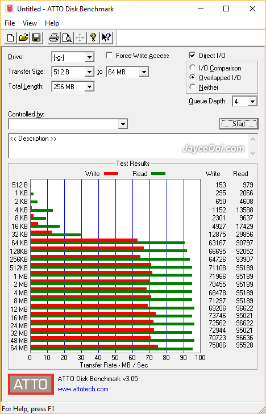266x414 pixels.
Task: Open the File menu
Action: tap(10, 23)
